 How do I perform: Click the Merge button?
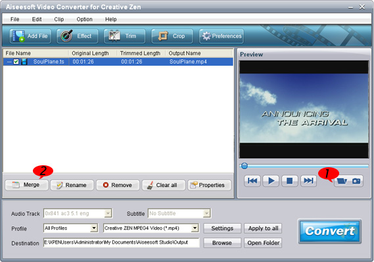click(x=26, y=185)
